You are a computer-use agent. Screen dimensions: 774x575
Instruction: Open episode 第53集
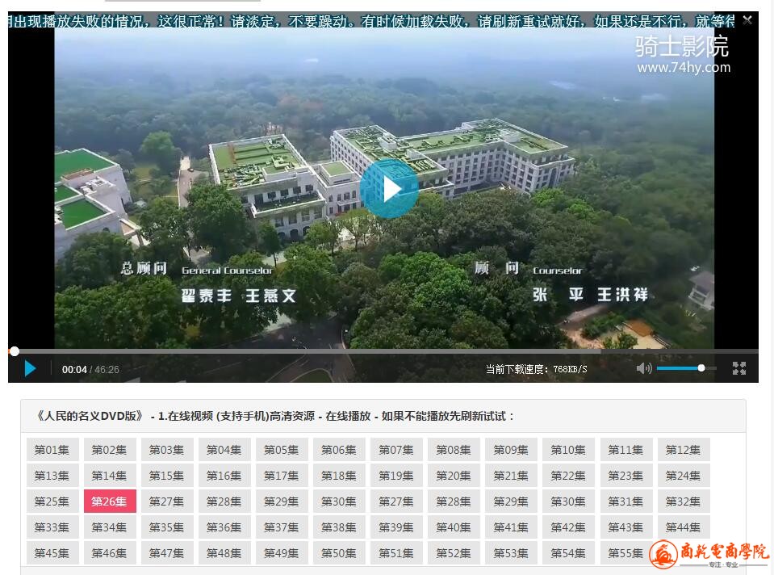tap(512, 552)
